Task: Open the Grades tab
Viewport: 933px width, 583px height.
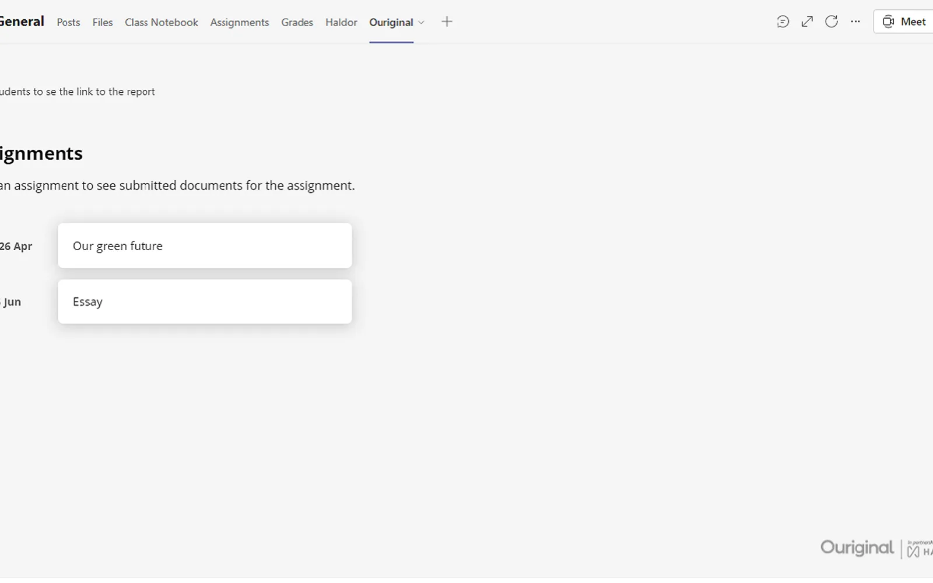Action: tap(297, 22)
